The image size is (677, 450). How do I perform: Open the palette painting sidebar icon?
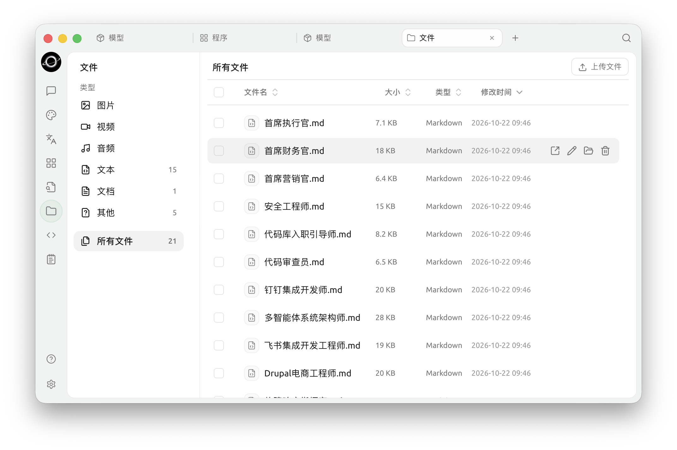point(51,115)
